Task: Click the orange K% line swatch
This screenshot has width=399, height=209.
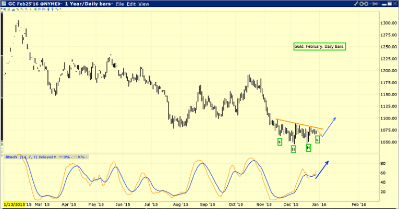Action: click(75, 156)
